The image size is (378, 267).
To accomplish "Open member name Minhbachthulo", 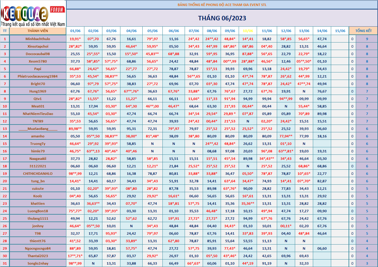I will pos(38,39).
